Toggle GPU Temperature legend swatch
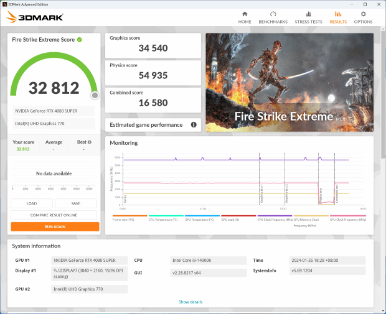Image resolution: width=386 pixels, height=314 pixels. click(x=202, y=216)
